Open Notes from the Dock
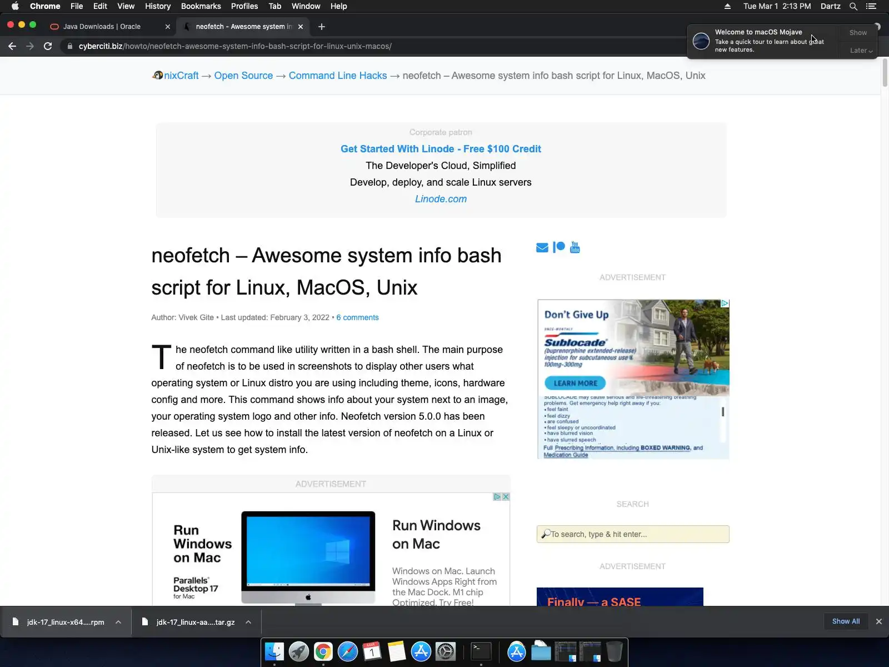The image size is (889, 667). coord(396,651)
